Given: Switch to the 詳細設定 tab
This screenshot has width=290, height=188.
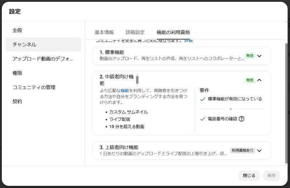Looking at the screenshot, I should click(135, 33).
